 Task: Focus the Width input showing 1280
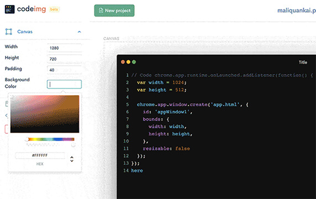pos(65,48)
